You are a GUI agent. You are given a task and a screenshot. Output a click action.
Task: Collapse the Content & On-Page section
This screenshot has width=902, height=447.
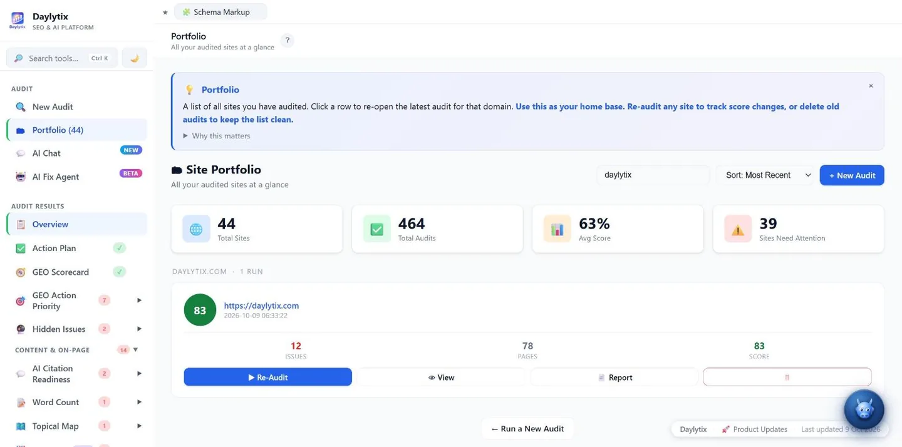pos(136,349)
